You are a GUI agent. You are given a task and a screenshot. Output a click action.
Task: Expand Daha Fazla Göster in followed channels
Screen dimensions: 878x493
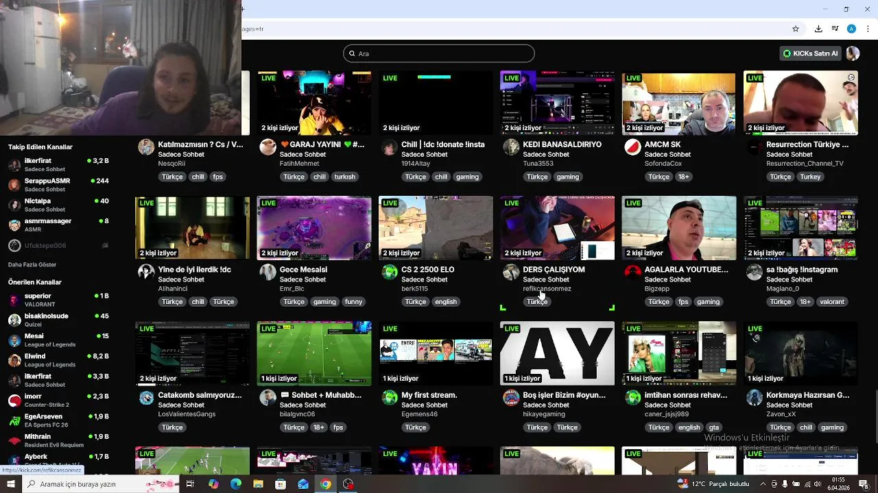(x=32, y=264)
